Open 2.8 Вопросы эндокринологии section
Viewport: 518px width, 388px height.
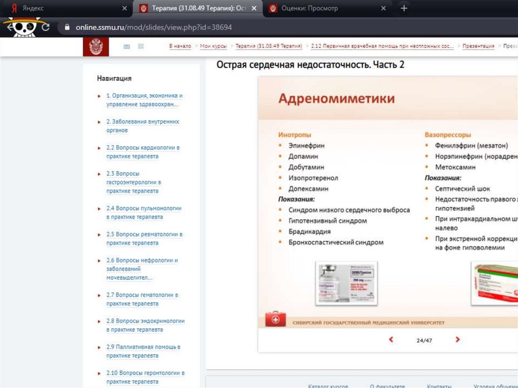point(145,325)
